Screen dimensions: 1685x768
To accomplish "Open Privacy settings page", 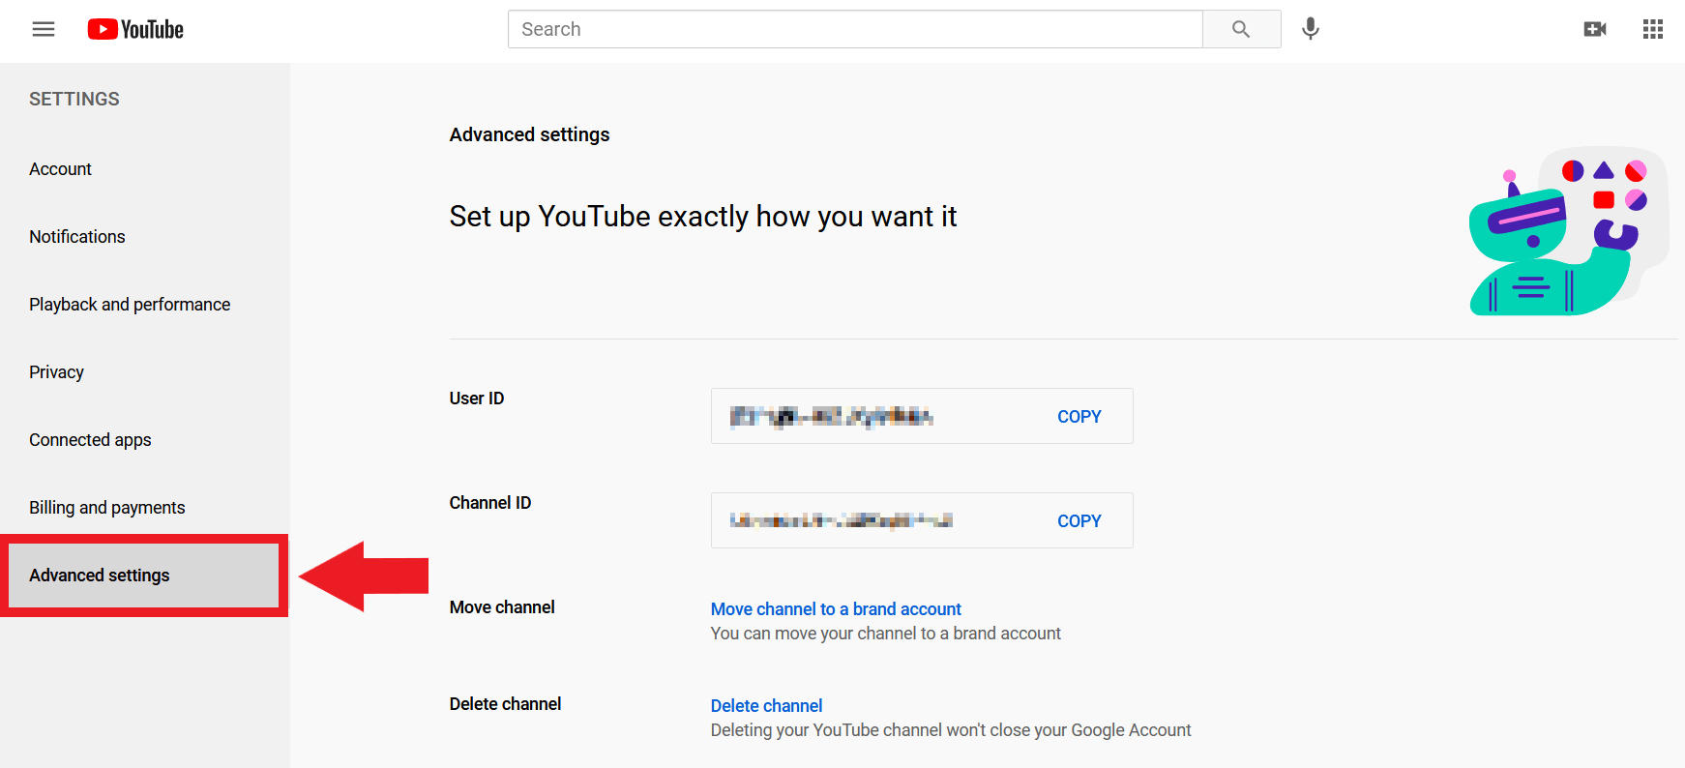I will point(56,372).
